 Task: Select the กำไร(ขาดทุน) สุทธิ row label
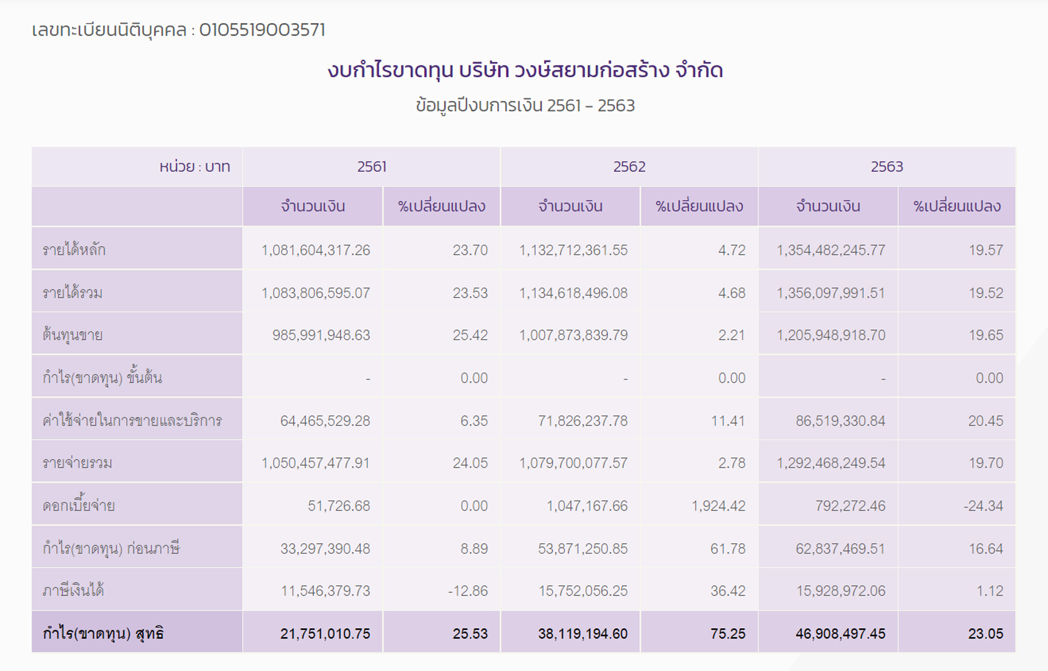[103, 634]
